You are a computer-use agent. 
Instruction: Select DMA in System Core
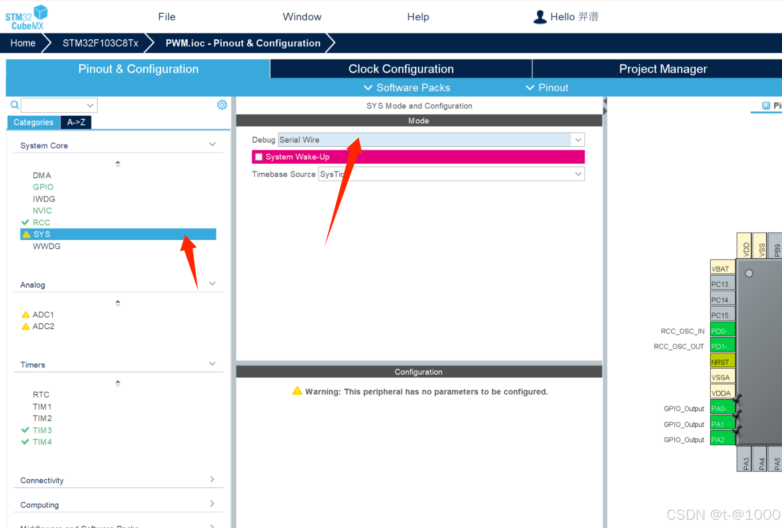(42, 175)
